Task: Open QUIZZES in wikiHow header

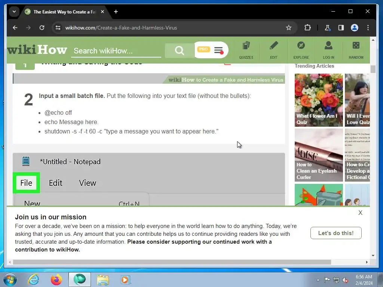Action: [246, 50]
